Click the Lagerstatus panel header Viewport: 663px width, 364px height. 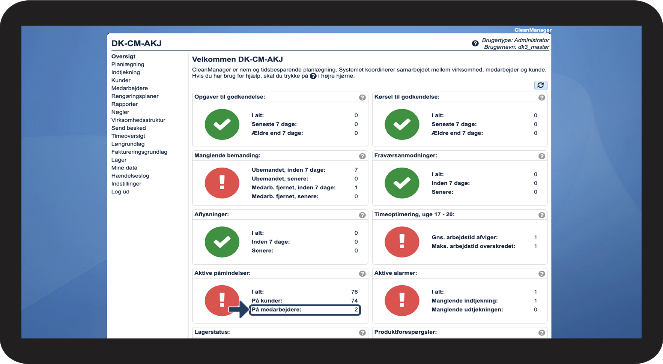[280, 332]
